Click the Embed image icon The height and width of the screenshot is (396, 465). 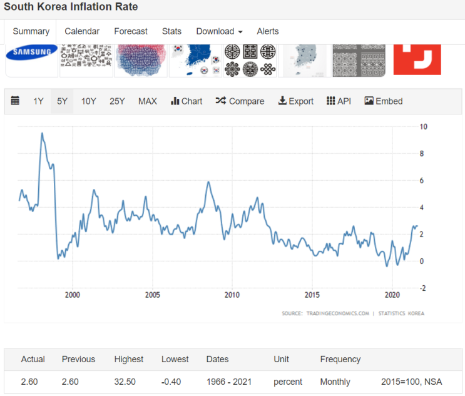(x=369, y=101)
